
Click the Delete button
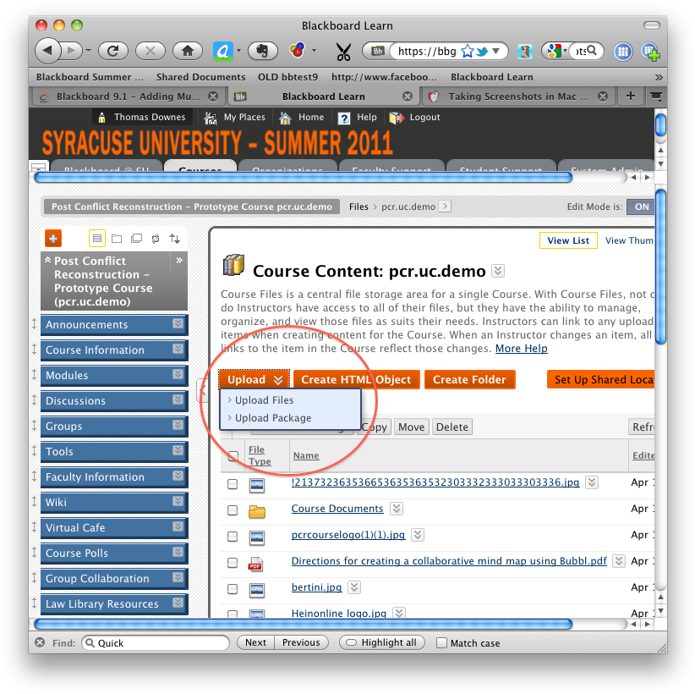pos(452,427)
